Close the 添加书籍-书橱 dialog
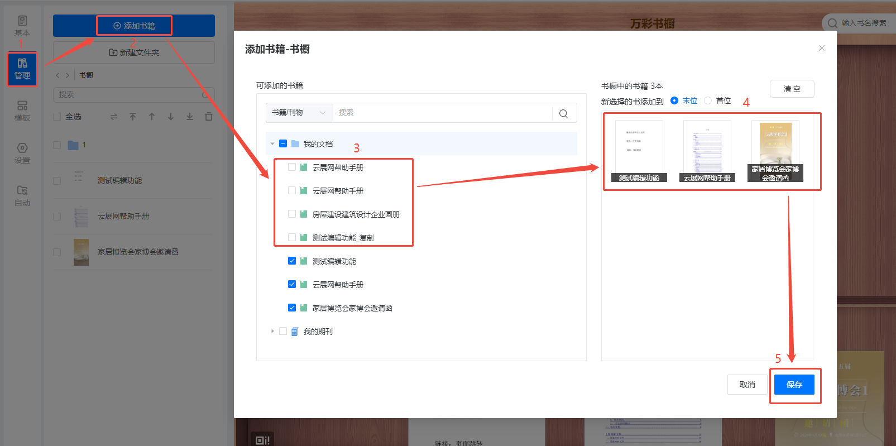This screenshot has height=446, width=896. 821,49
